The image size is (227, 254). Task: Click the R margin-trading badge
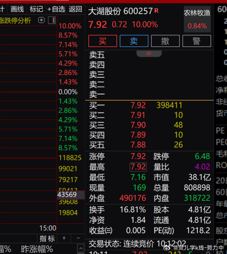tap(156, 11)
